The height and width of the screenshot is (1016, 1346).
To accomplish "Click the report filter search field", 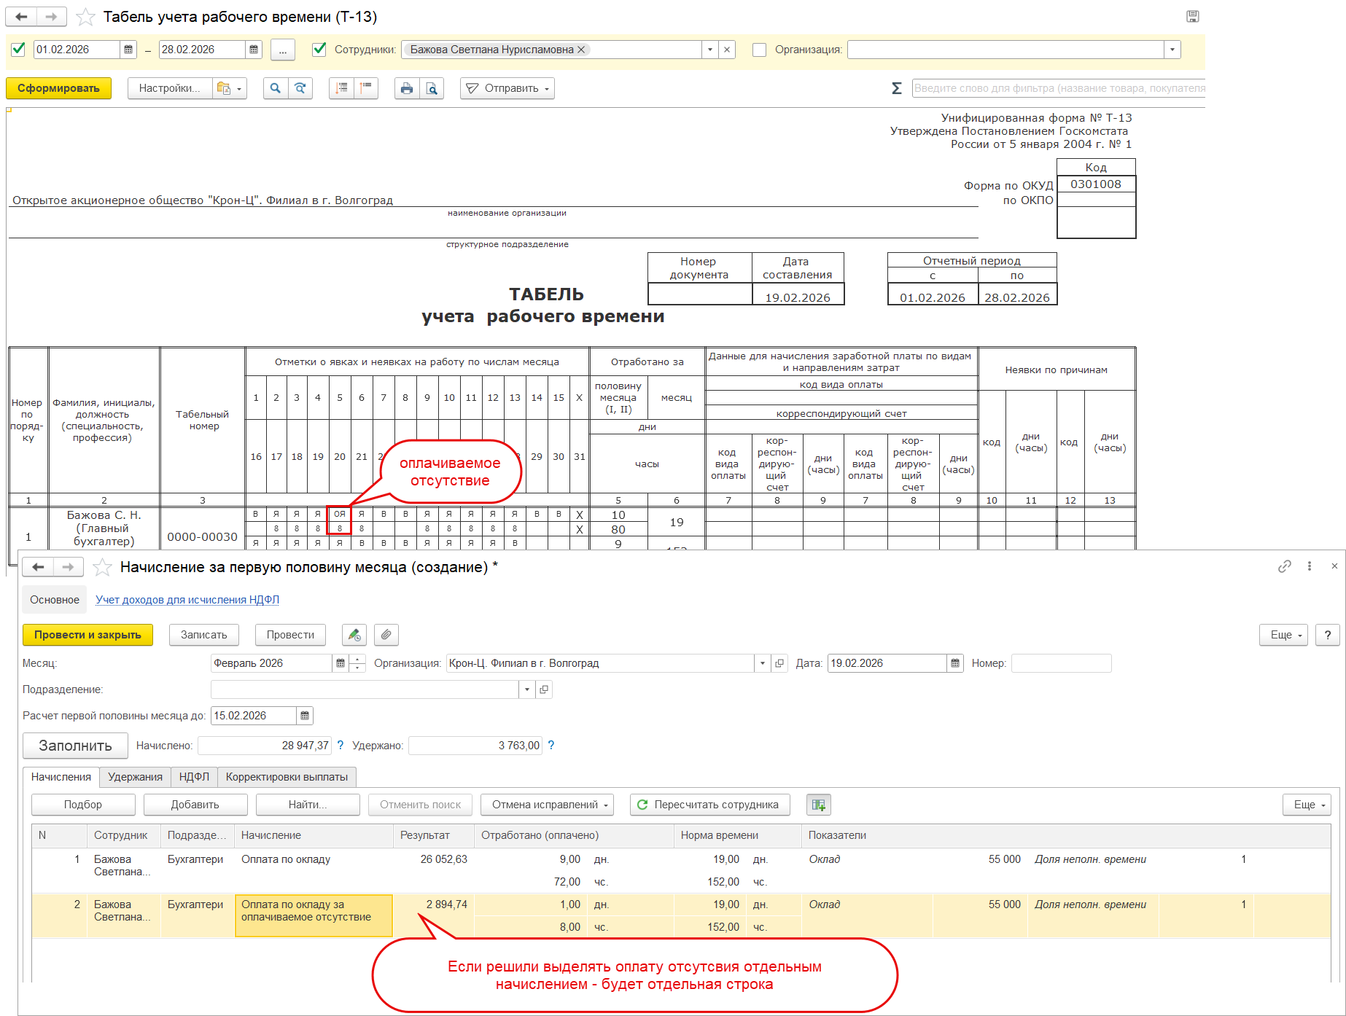I will [x=1057, y=88].
